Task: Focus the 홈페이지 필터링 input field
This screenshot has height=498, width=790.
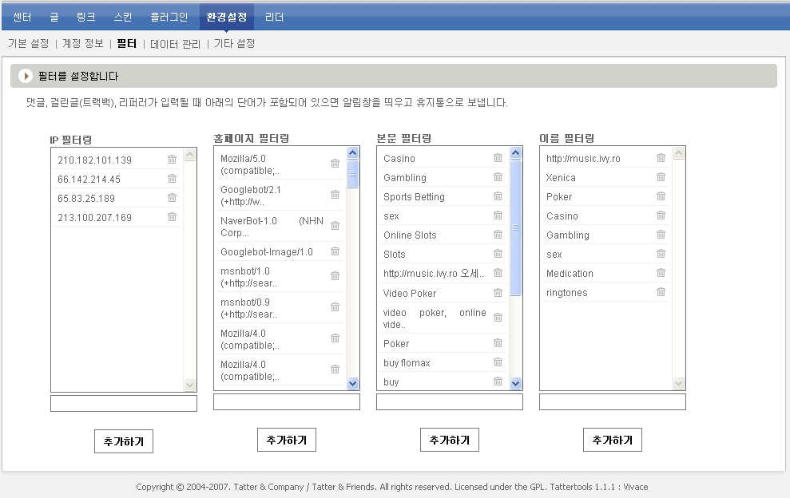Action: [287, 401]
